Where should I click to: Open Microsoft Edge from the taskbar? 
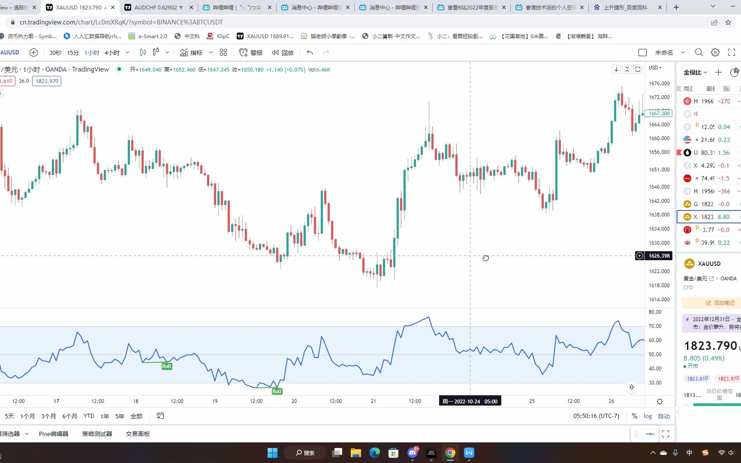375,453
